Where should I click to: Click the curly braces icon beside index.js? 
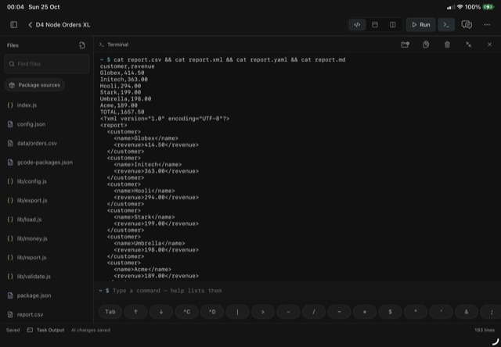pyautogui.click(x=10, y=105)
